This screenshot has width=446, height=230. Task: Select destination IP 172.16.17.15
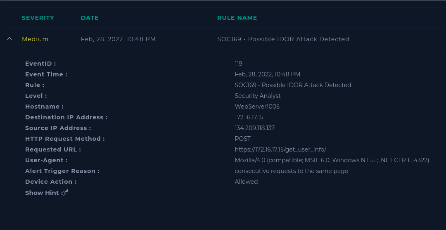pos(249,117)
